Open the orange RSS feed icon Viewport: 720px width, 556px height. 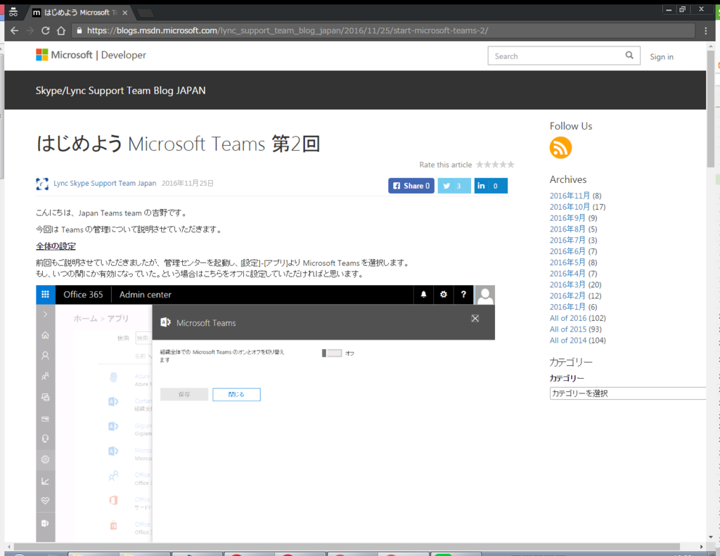click(x=560, y=148)
